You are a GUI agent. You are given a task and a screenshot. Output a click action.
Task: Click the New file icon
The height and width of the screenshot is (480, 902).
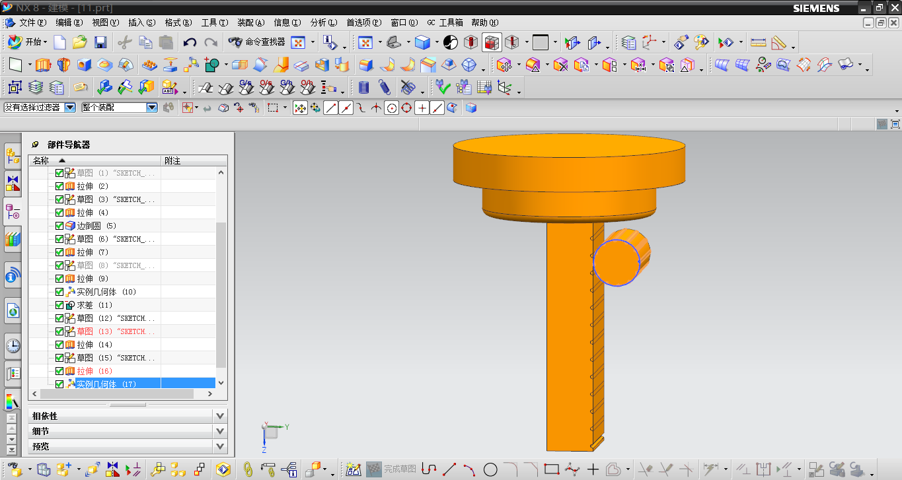(60, 43)
